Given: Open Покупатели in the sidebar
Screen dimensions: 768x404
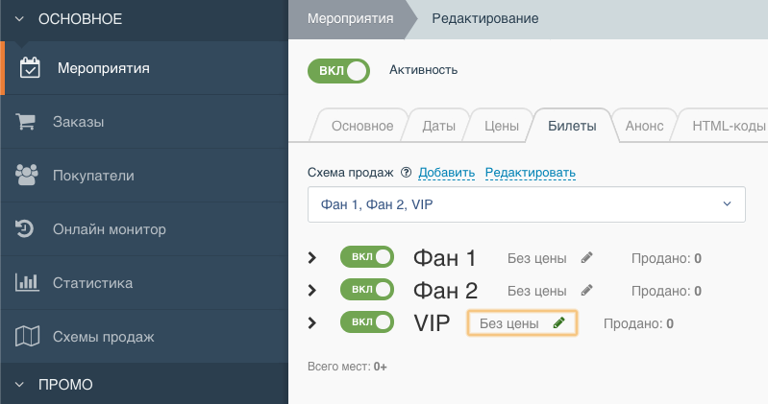Looking at the screenshot, I should [144, 176].
